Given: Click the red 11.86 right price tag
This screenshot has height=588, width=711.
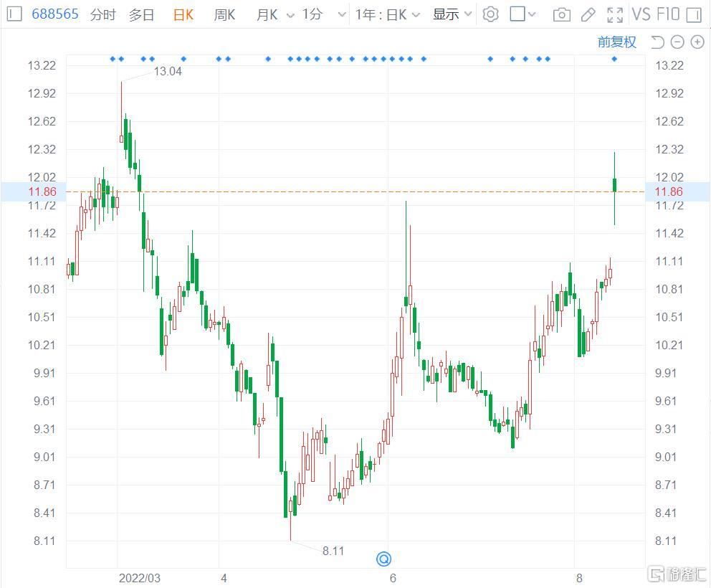Looking at the screenshot, I should 669,191.
